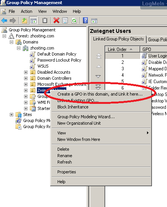Viewport: 167px width, 207px height.
Task: Click the Forward arrow toolbar icon
Action: pos(13,21)
